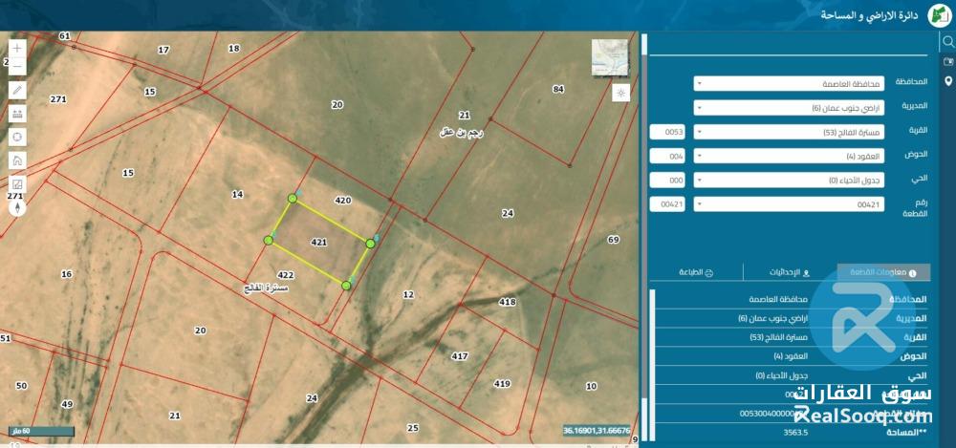Zoom in the map with plus button
Screen dimensions: 956x448
(x=17, y=48)
